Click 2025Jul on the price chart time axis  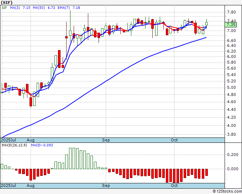pyautogui.click(x=8, y=140)
